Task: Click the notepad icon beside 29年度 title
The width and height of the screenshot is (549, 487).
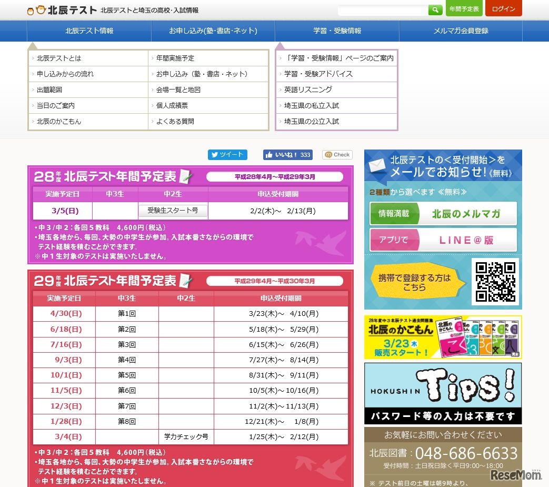Action: click(x=186, y=281)
